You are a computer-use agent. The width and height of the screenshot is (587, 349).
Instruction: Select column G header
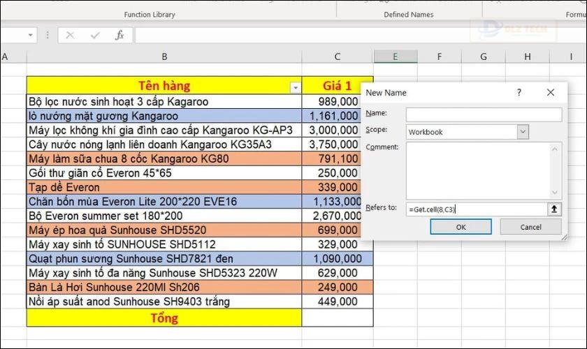tap(484, 57)
